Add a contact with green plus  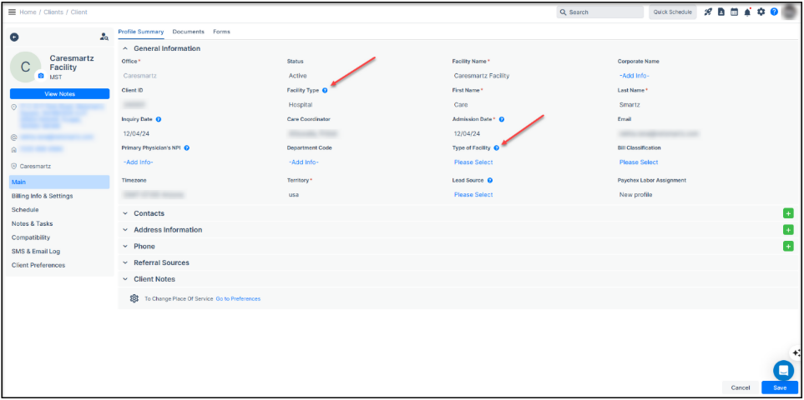tap(787, 213)
